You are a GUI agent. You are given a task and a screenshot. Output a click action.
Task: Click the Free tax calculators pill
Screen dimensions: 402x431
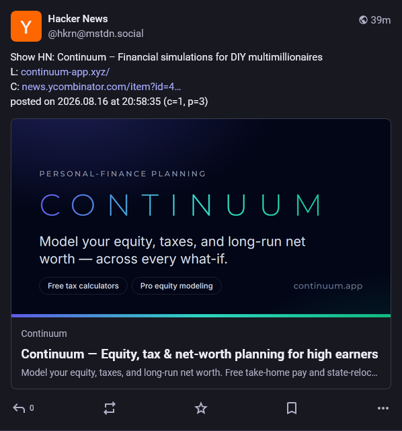[x=83, y=286]
